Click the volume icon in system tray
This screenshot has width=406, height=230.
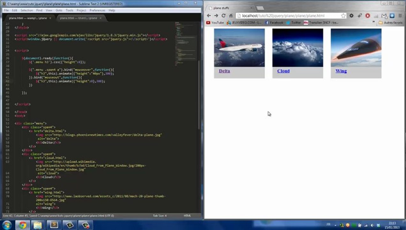coord(372,225)
